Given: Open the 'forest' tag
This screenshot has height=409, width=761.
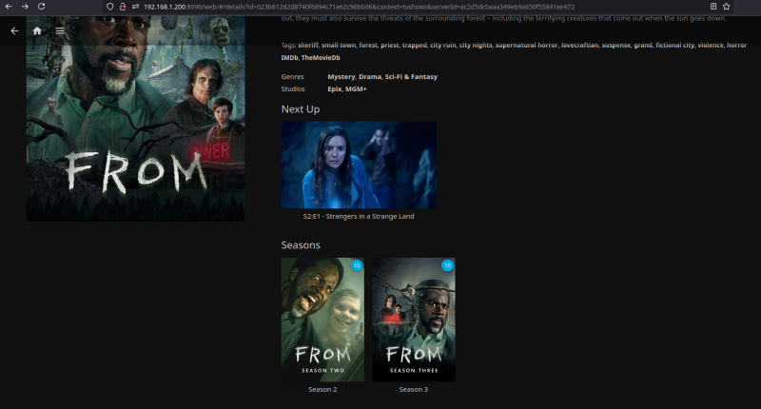Looking at the screenshot, I should (368, 45).
